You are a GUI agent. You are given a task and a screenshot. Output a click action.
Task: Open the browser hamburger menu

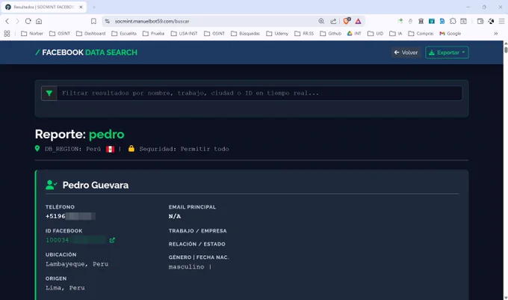tap(501, 21)
